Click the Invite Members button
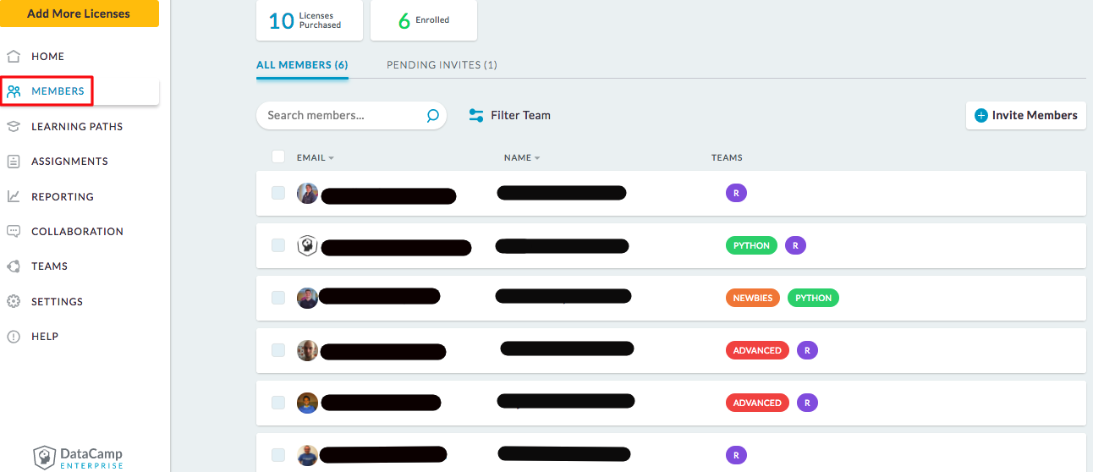 coord(1025,116)
